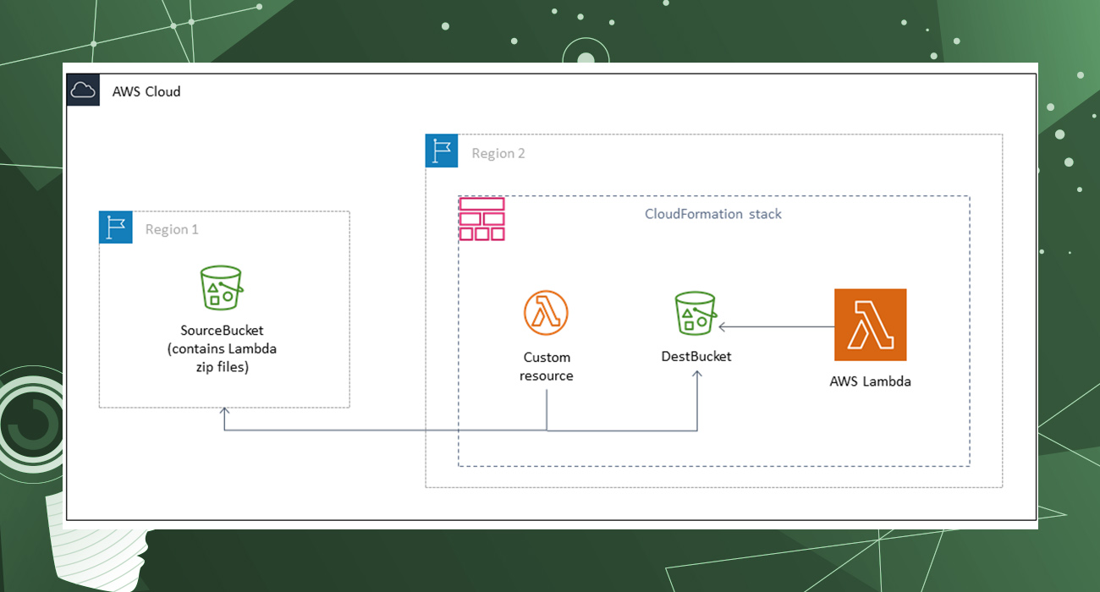Click the pink CloudFormation stack icon
This screenshot has height=592, width=1100.
(481, 219)
